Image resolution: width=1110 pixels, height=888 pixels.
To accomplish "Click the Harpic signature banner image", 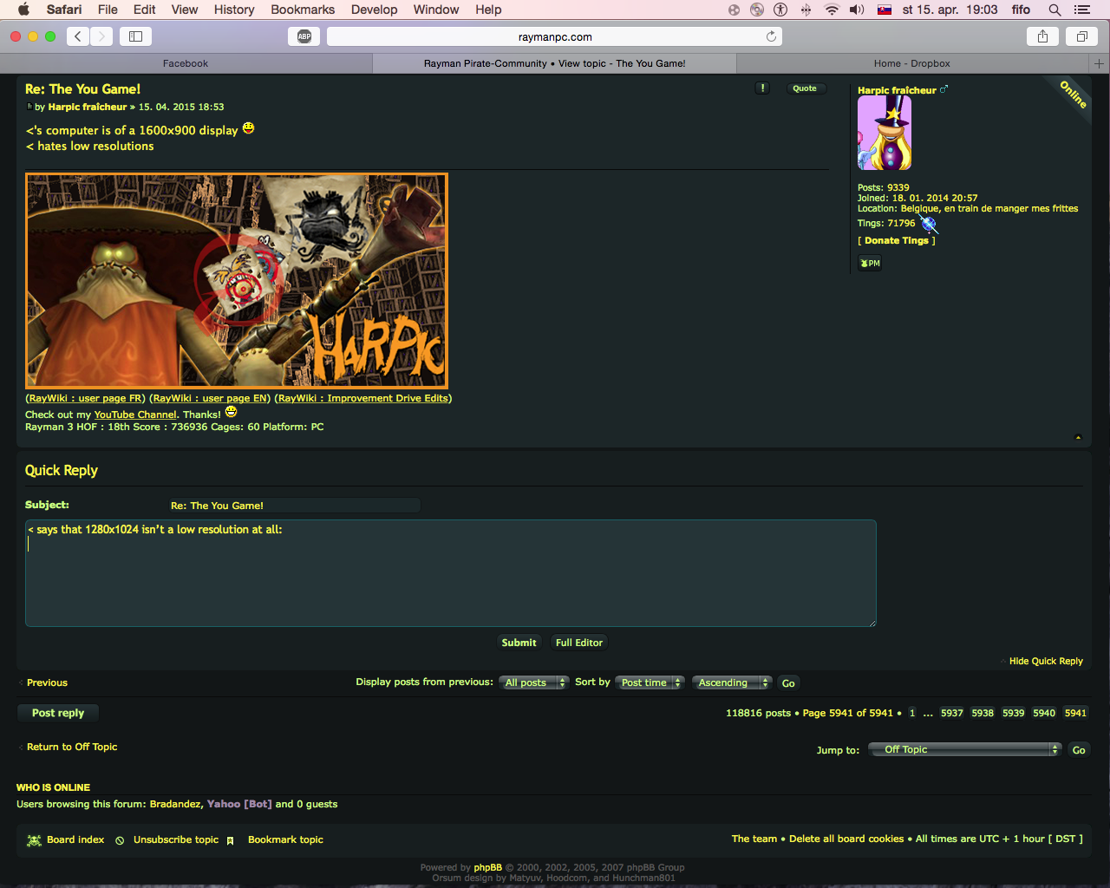I will pyautogui.click(x=237, y=281).
